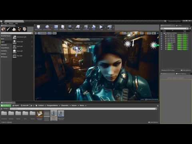Select Point Light in the Place panel
Screen dimensions: 192x144
point(22,42)
